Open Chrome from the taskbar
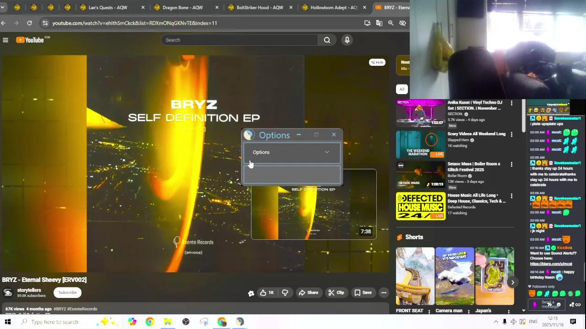 point(150,322)
